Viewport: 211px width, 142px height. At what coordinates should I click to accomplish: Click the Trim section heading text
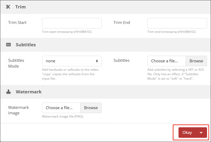21,7
